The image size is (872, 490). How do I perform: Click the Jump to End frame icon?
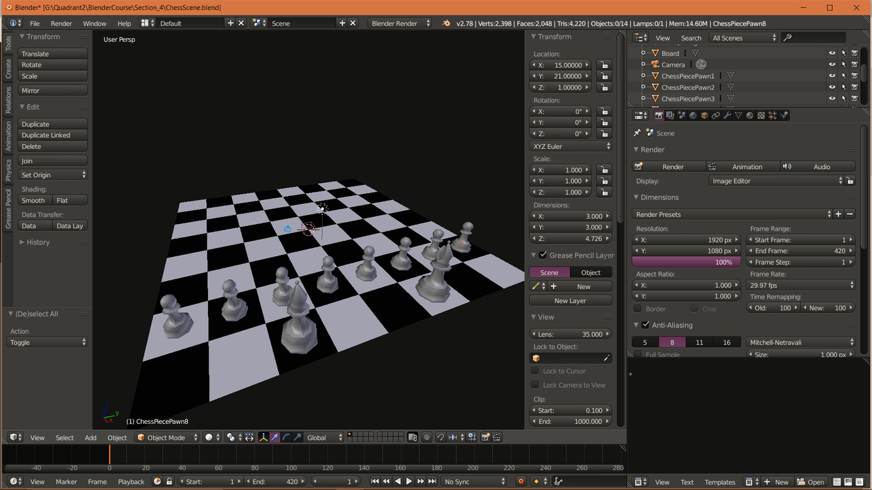pos(432,482)
